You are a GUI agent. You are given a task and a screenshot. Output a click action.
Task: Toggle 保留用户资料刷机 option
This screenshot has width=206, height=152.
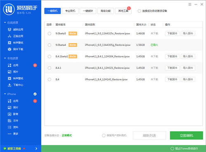[104, 136]
